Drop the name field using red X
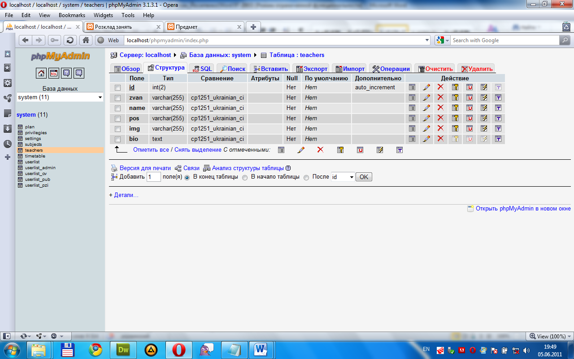Image resolution: width=574 pixels, height=359 pixels. [441, 108]
